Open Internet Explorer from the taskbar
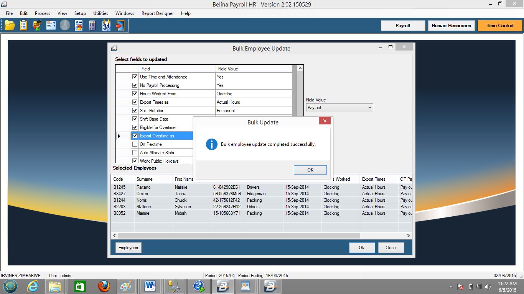524x294 pixels. point(33,286)
